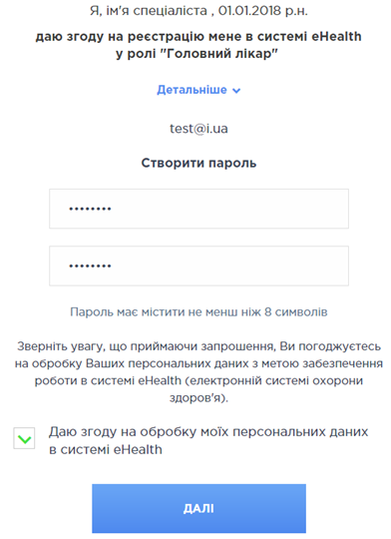Expand the Детальніше details link
This screenshot has height=539, width=391.
[198, 90]
